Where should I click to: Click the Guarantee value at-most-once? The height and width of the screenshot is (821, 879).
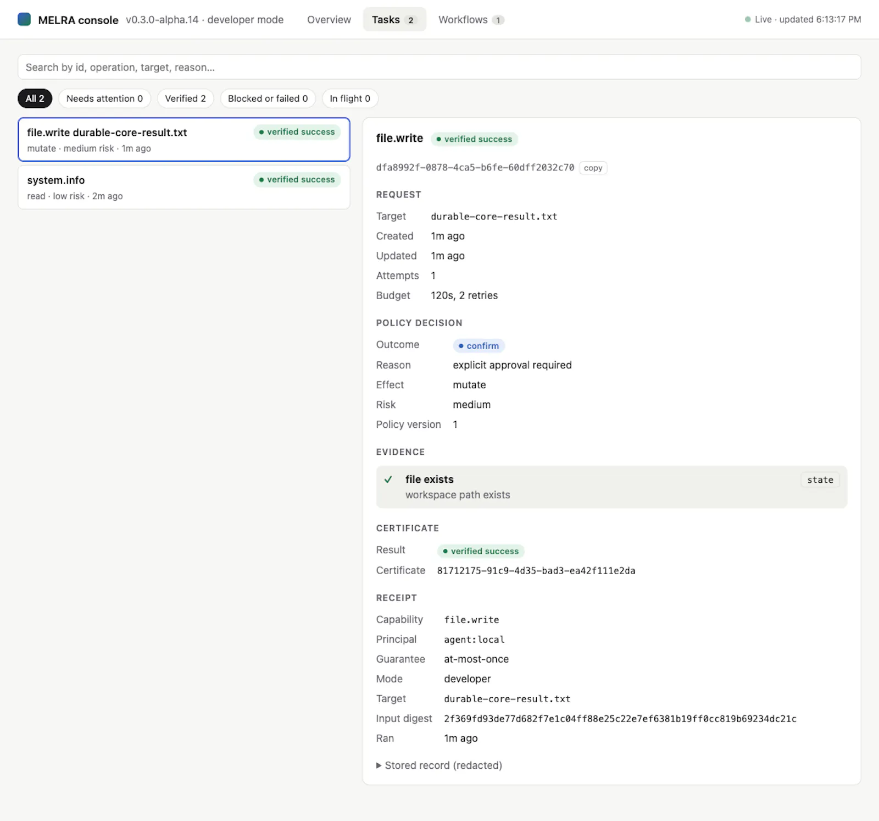[476, 659]
